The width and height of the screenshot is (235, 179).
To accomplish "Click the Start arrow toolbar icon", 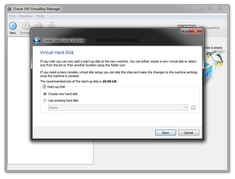I will pos(38,25).
